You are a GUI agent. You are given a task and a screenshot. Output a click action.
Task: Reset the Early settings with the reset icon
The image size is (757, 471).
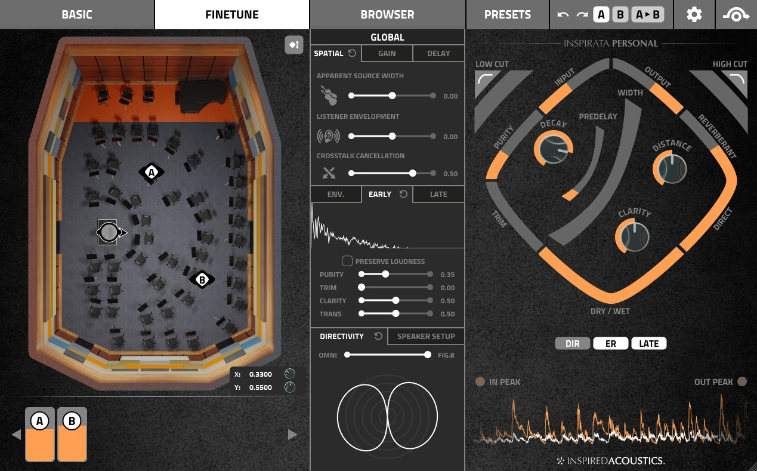[x=403, y=194]
